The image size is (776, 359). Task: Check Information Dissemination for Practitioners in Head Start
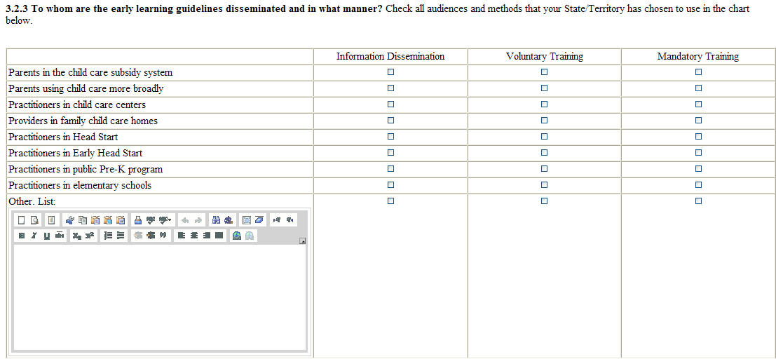pyautogui.click(x=390, y=137)
